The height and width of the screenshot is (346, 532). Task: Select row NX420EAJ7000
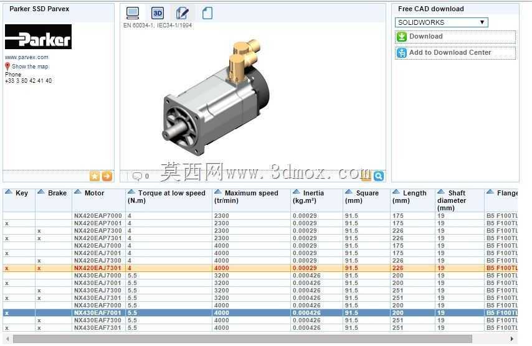260,246
